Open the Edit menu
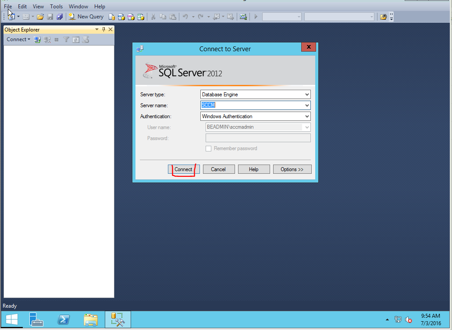 pos(22,6)
